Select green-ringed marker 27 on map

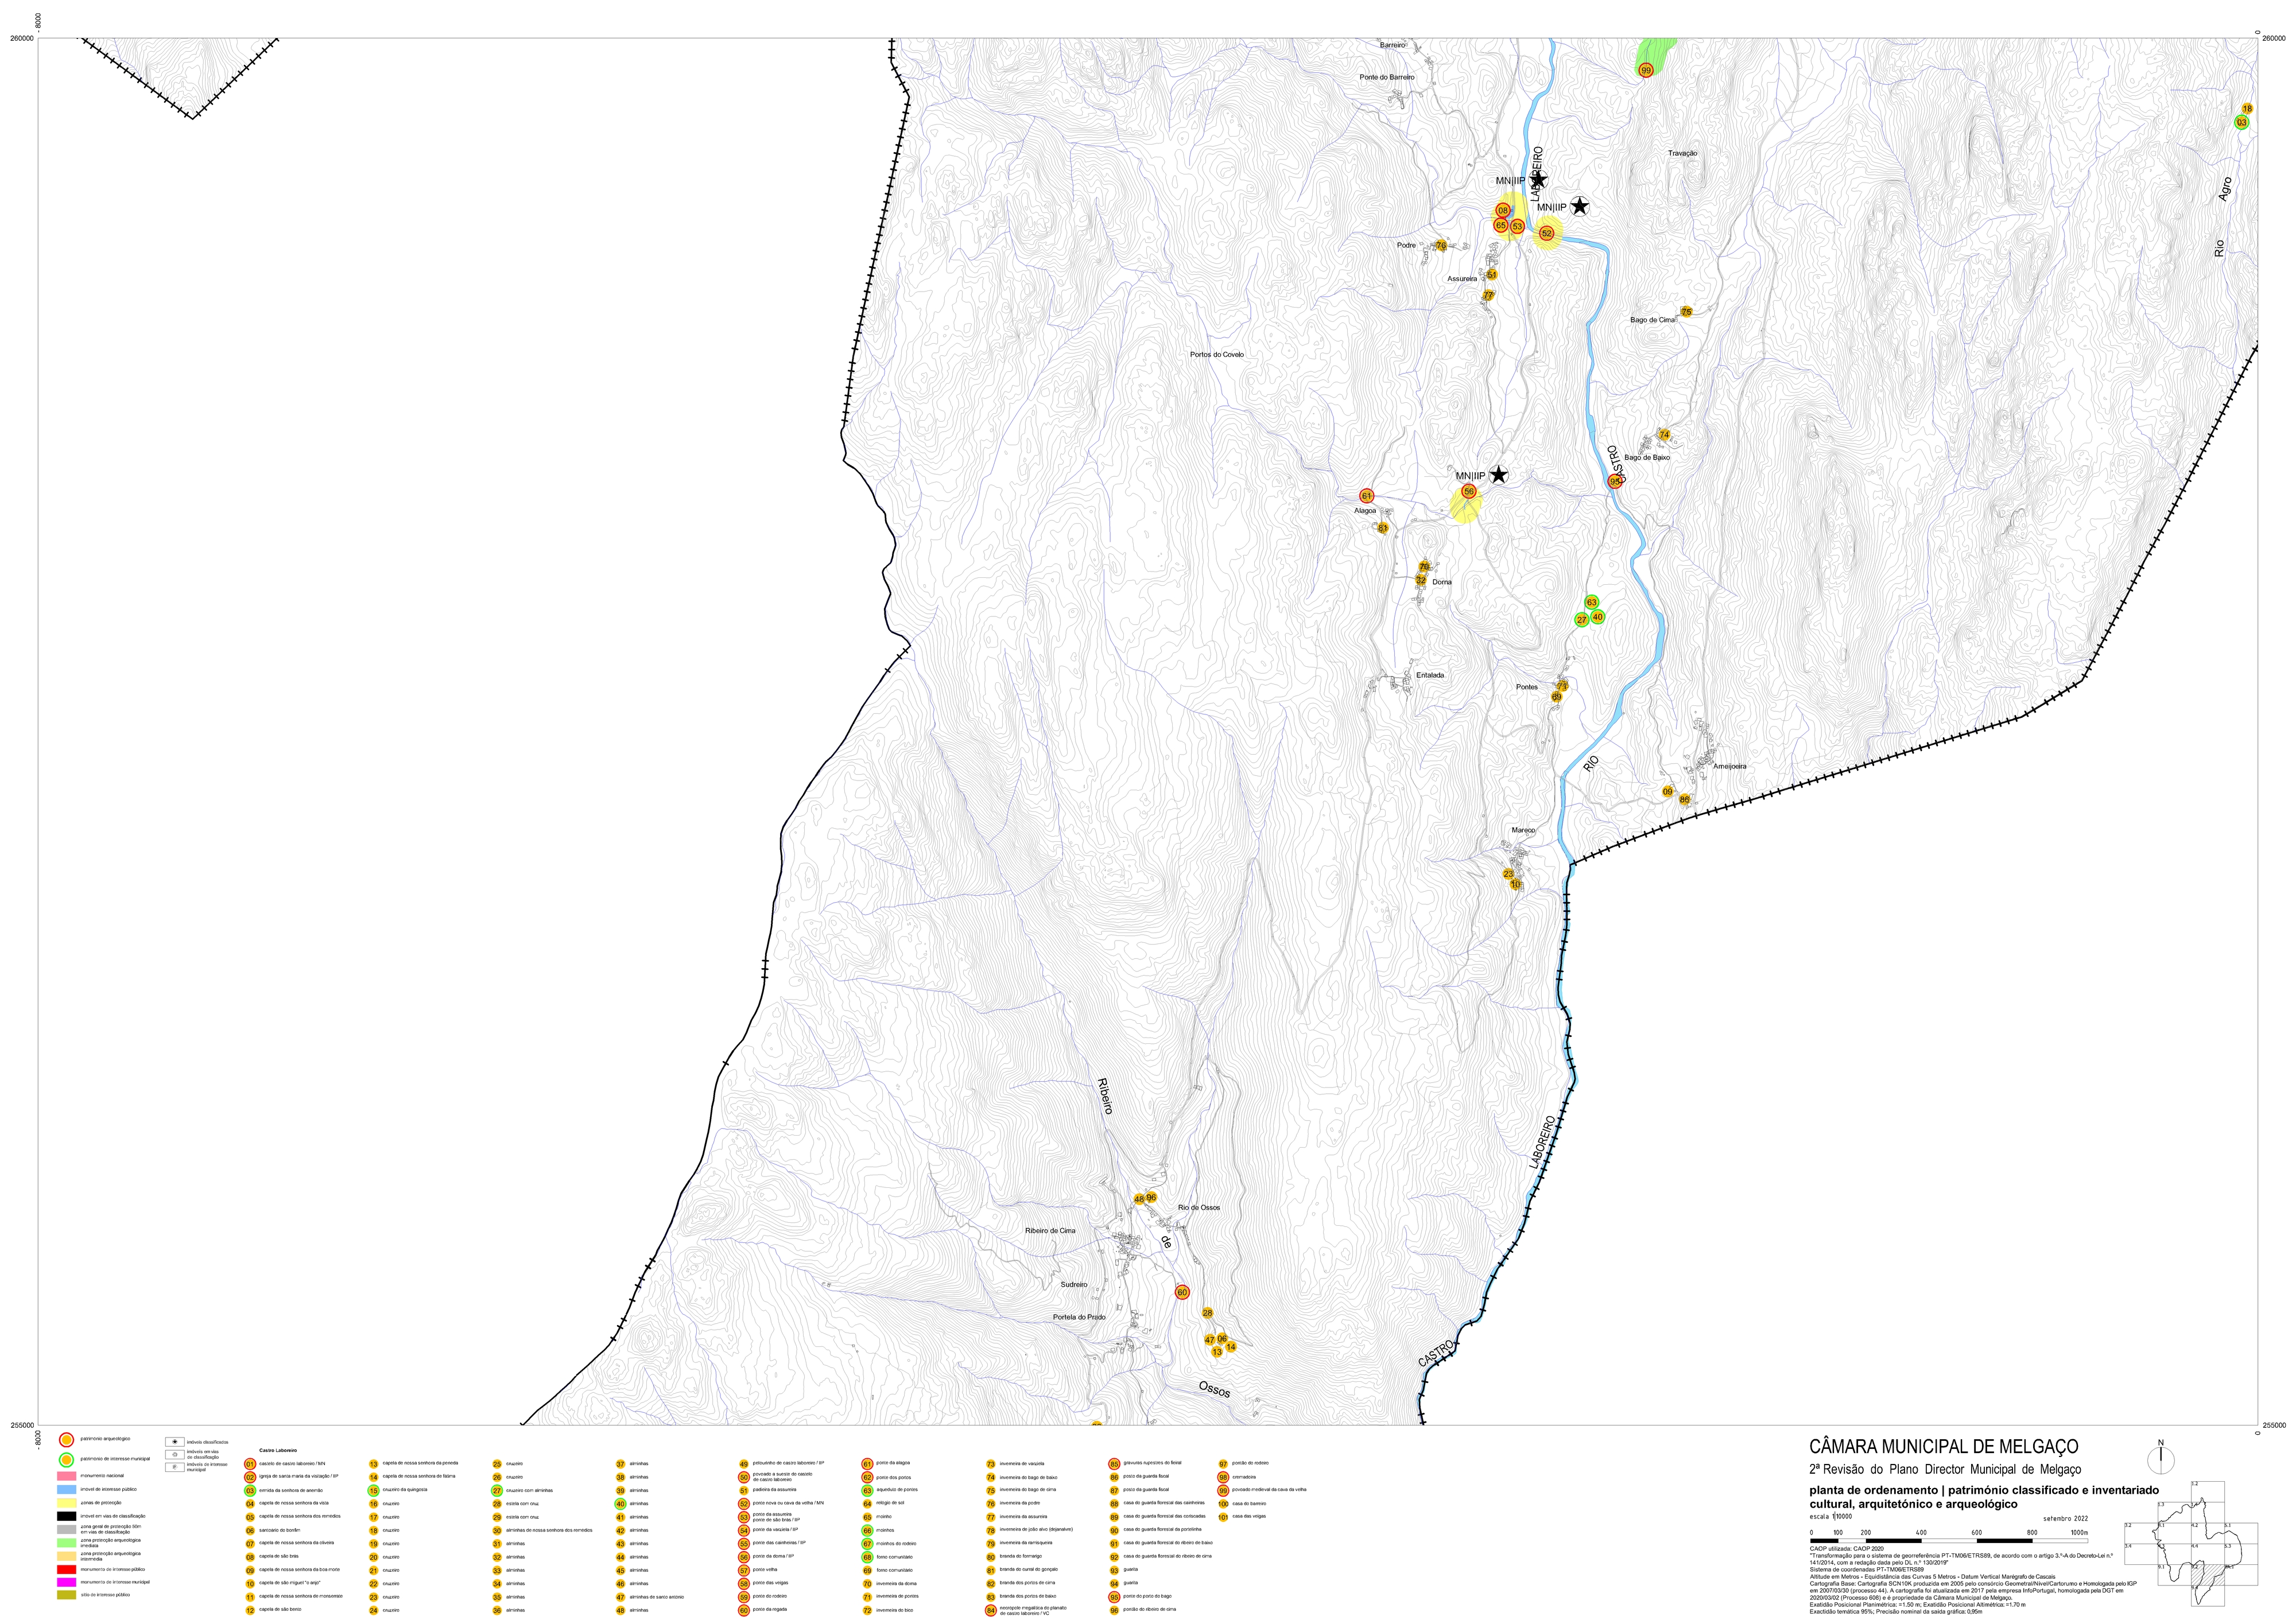point(1582,620)
